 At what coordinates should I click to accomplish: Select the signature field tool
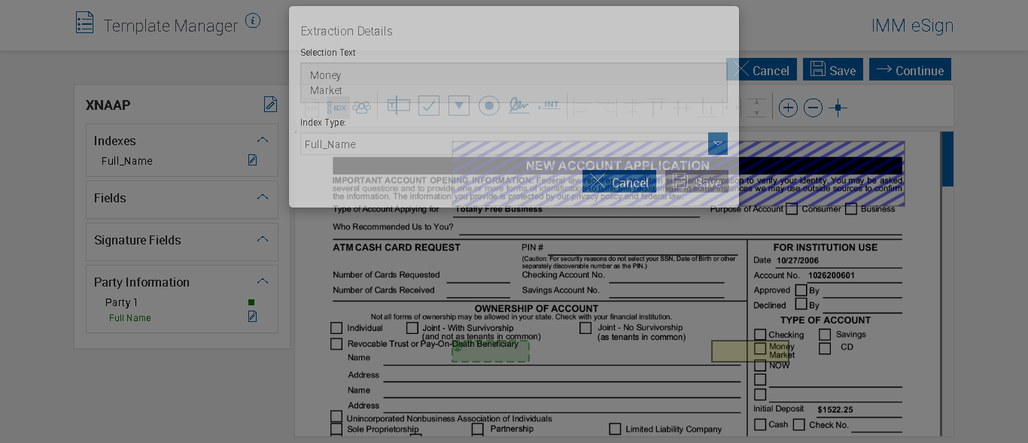(x=519, y=106)
